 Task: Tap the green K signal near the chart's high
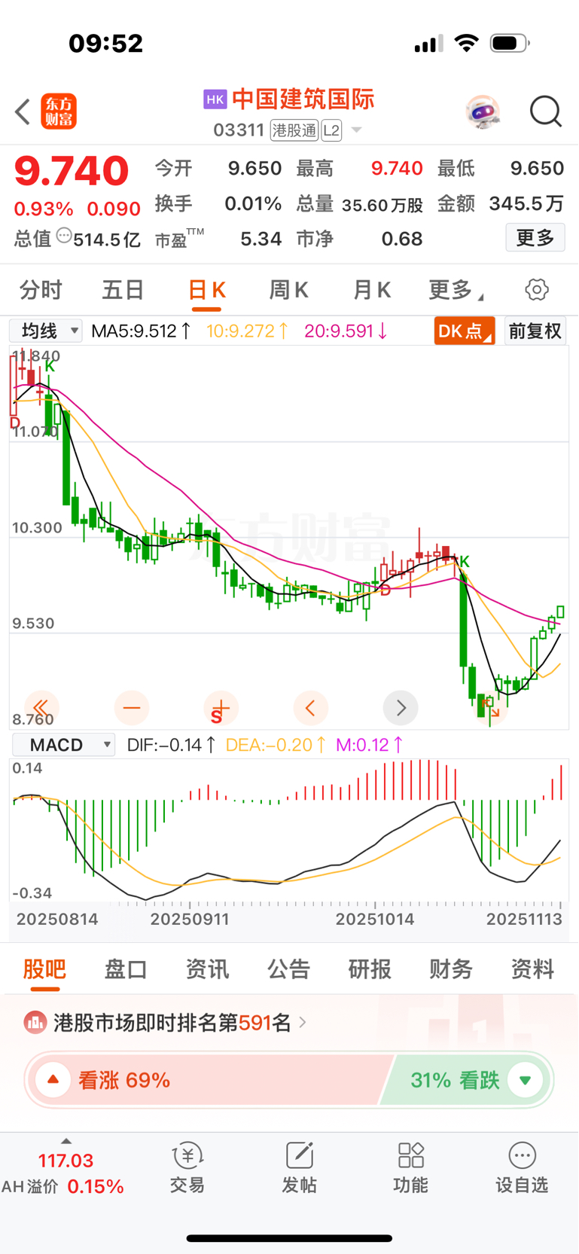pos(50,366)
